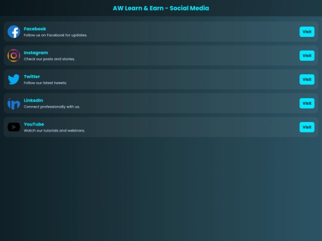Image resolution: width=322 pixels, height=241 pixels.
Task: Open the Instagram Visit button
Action: (307, 55)
